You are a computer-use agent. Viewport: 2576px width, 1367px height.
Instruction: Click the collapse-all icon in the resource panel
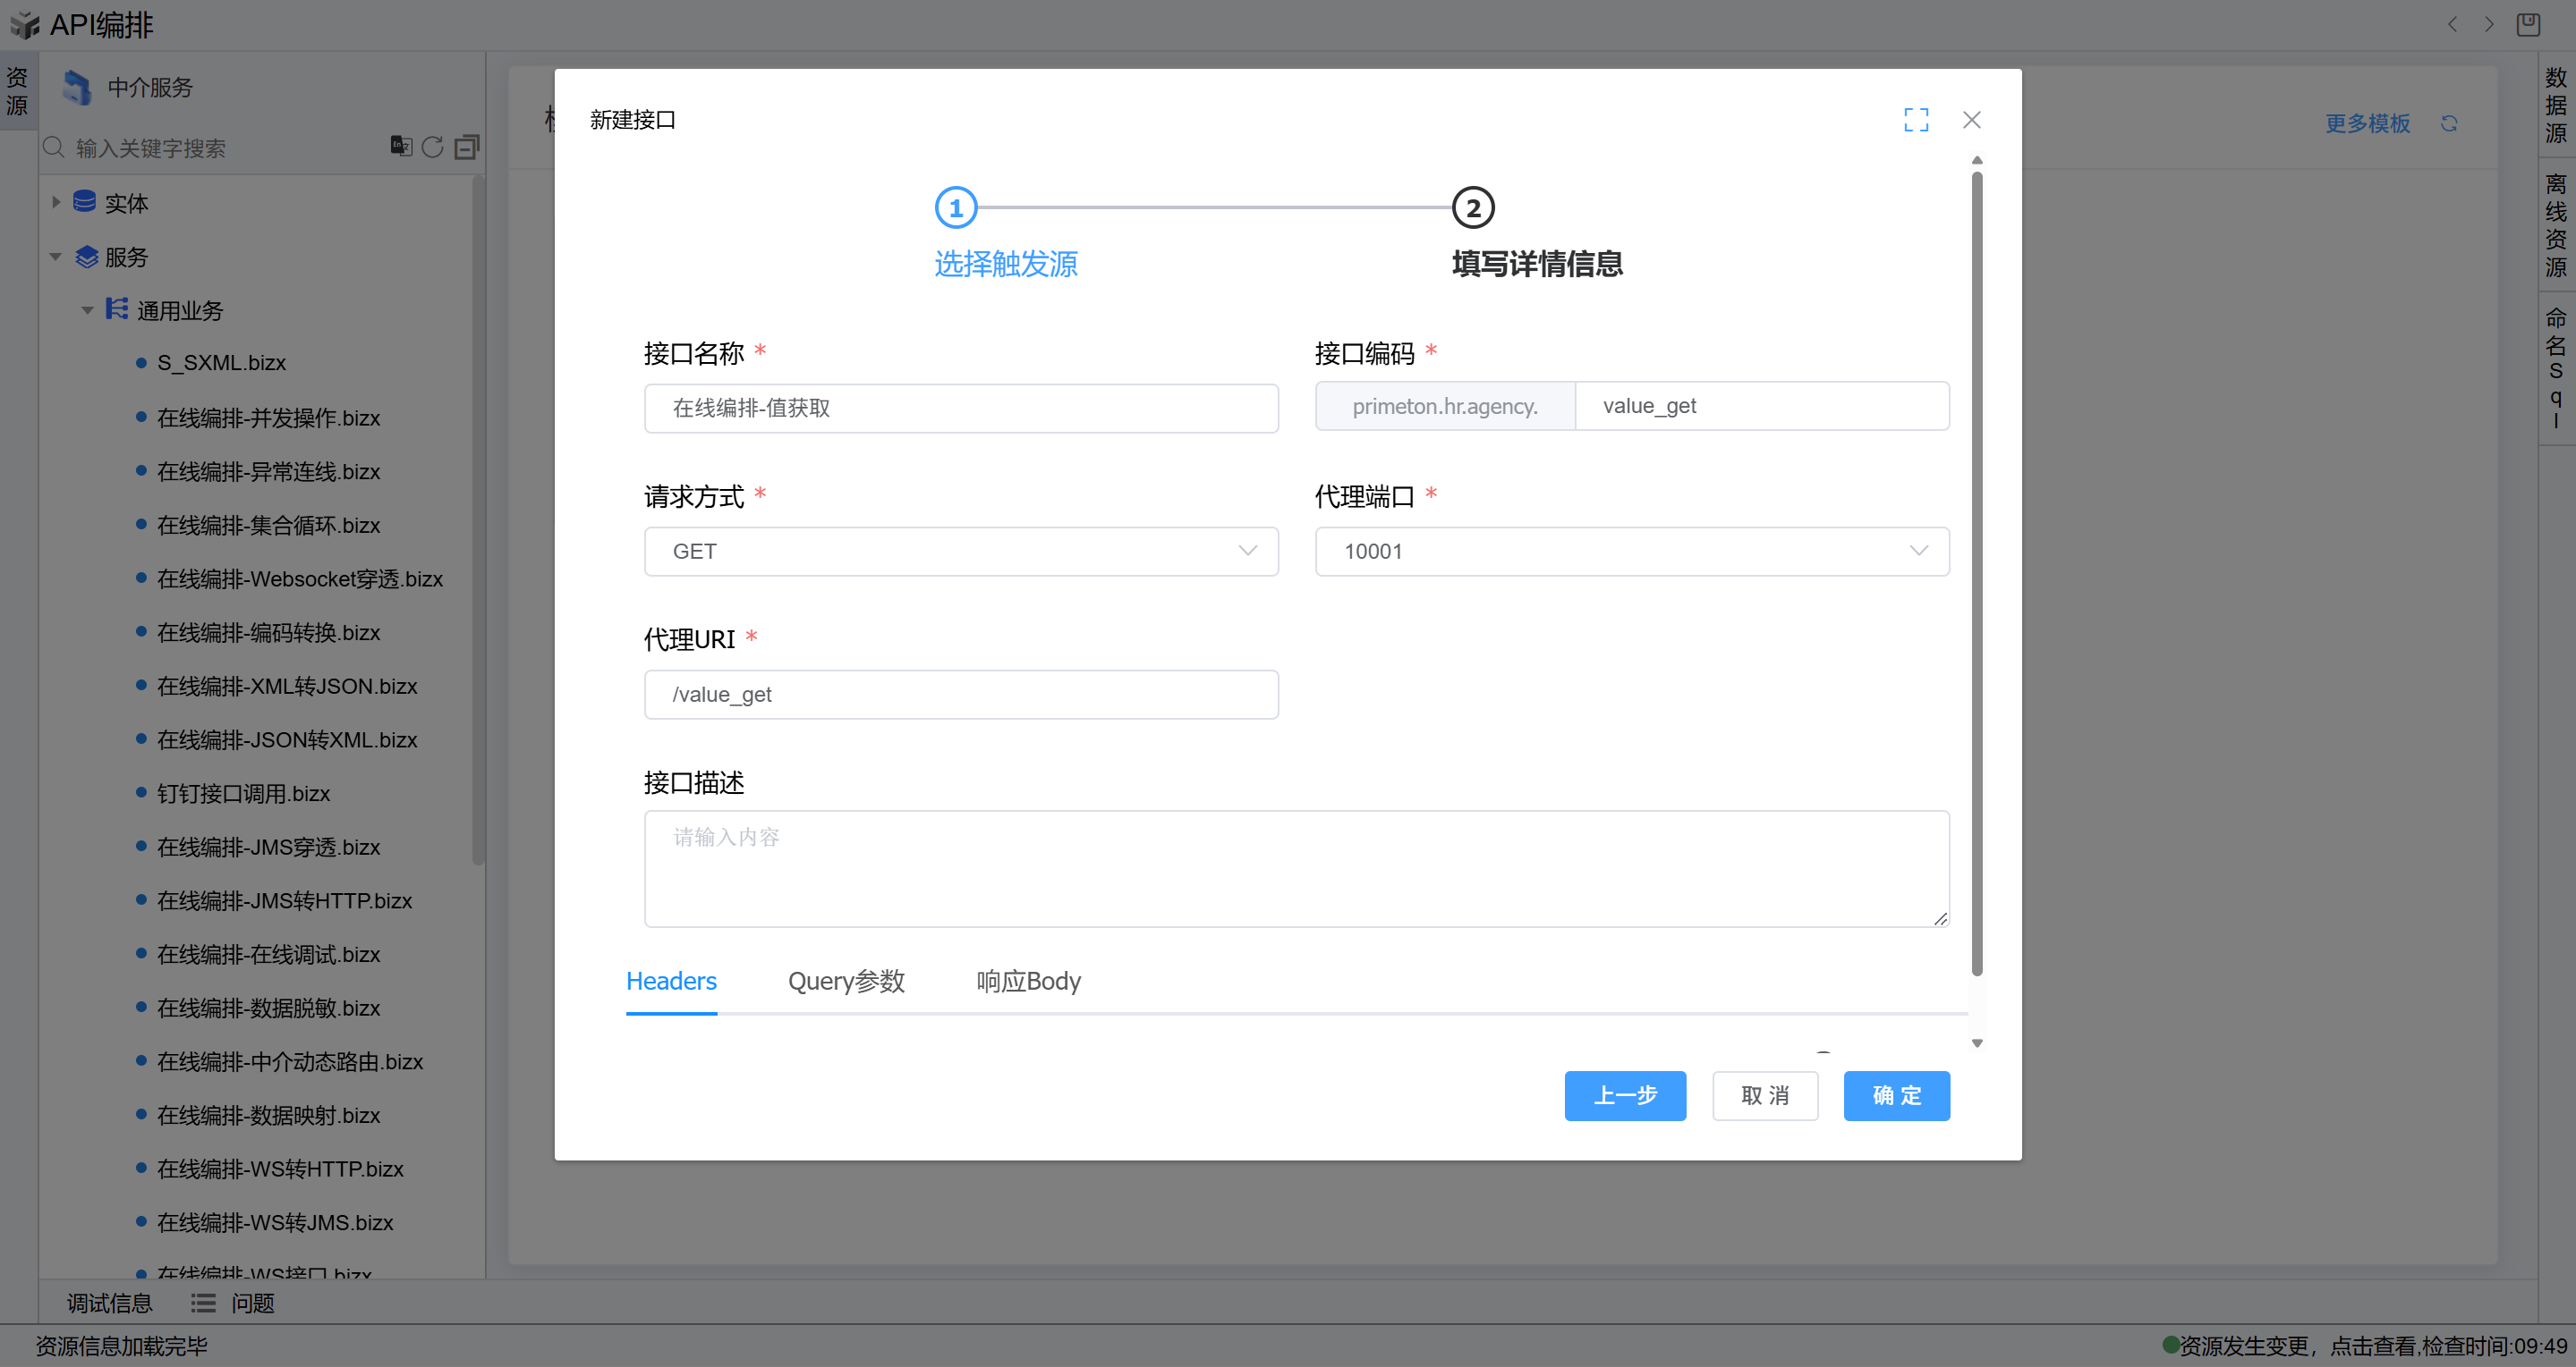click(x=466, y=147)
